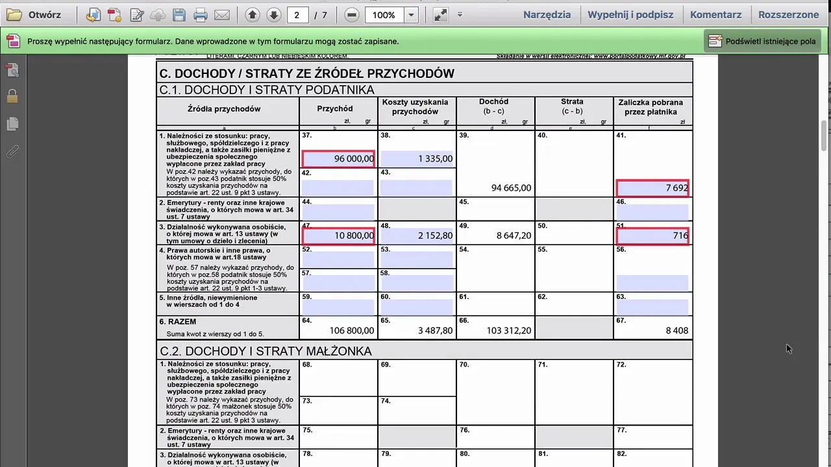Select field 38 containing 1 335,00

click(x=416, y=159)
